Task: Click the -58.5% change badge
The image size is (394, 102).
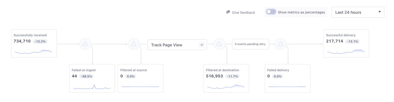Action: tap(87, 76)
